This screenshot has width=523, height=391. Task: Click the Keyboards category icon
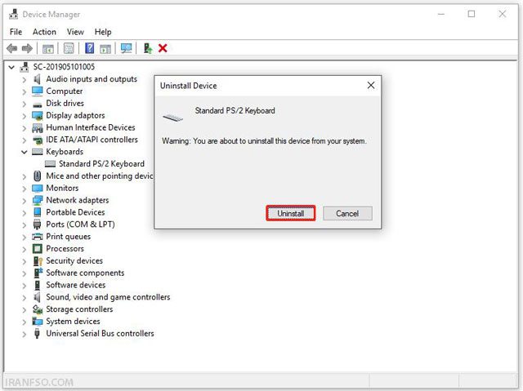38,152
